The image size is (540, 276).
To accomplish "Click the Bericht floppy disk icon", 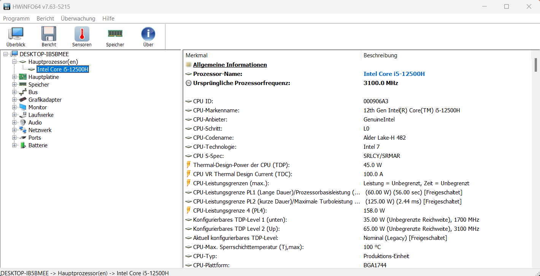I will coord(49,34).
